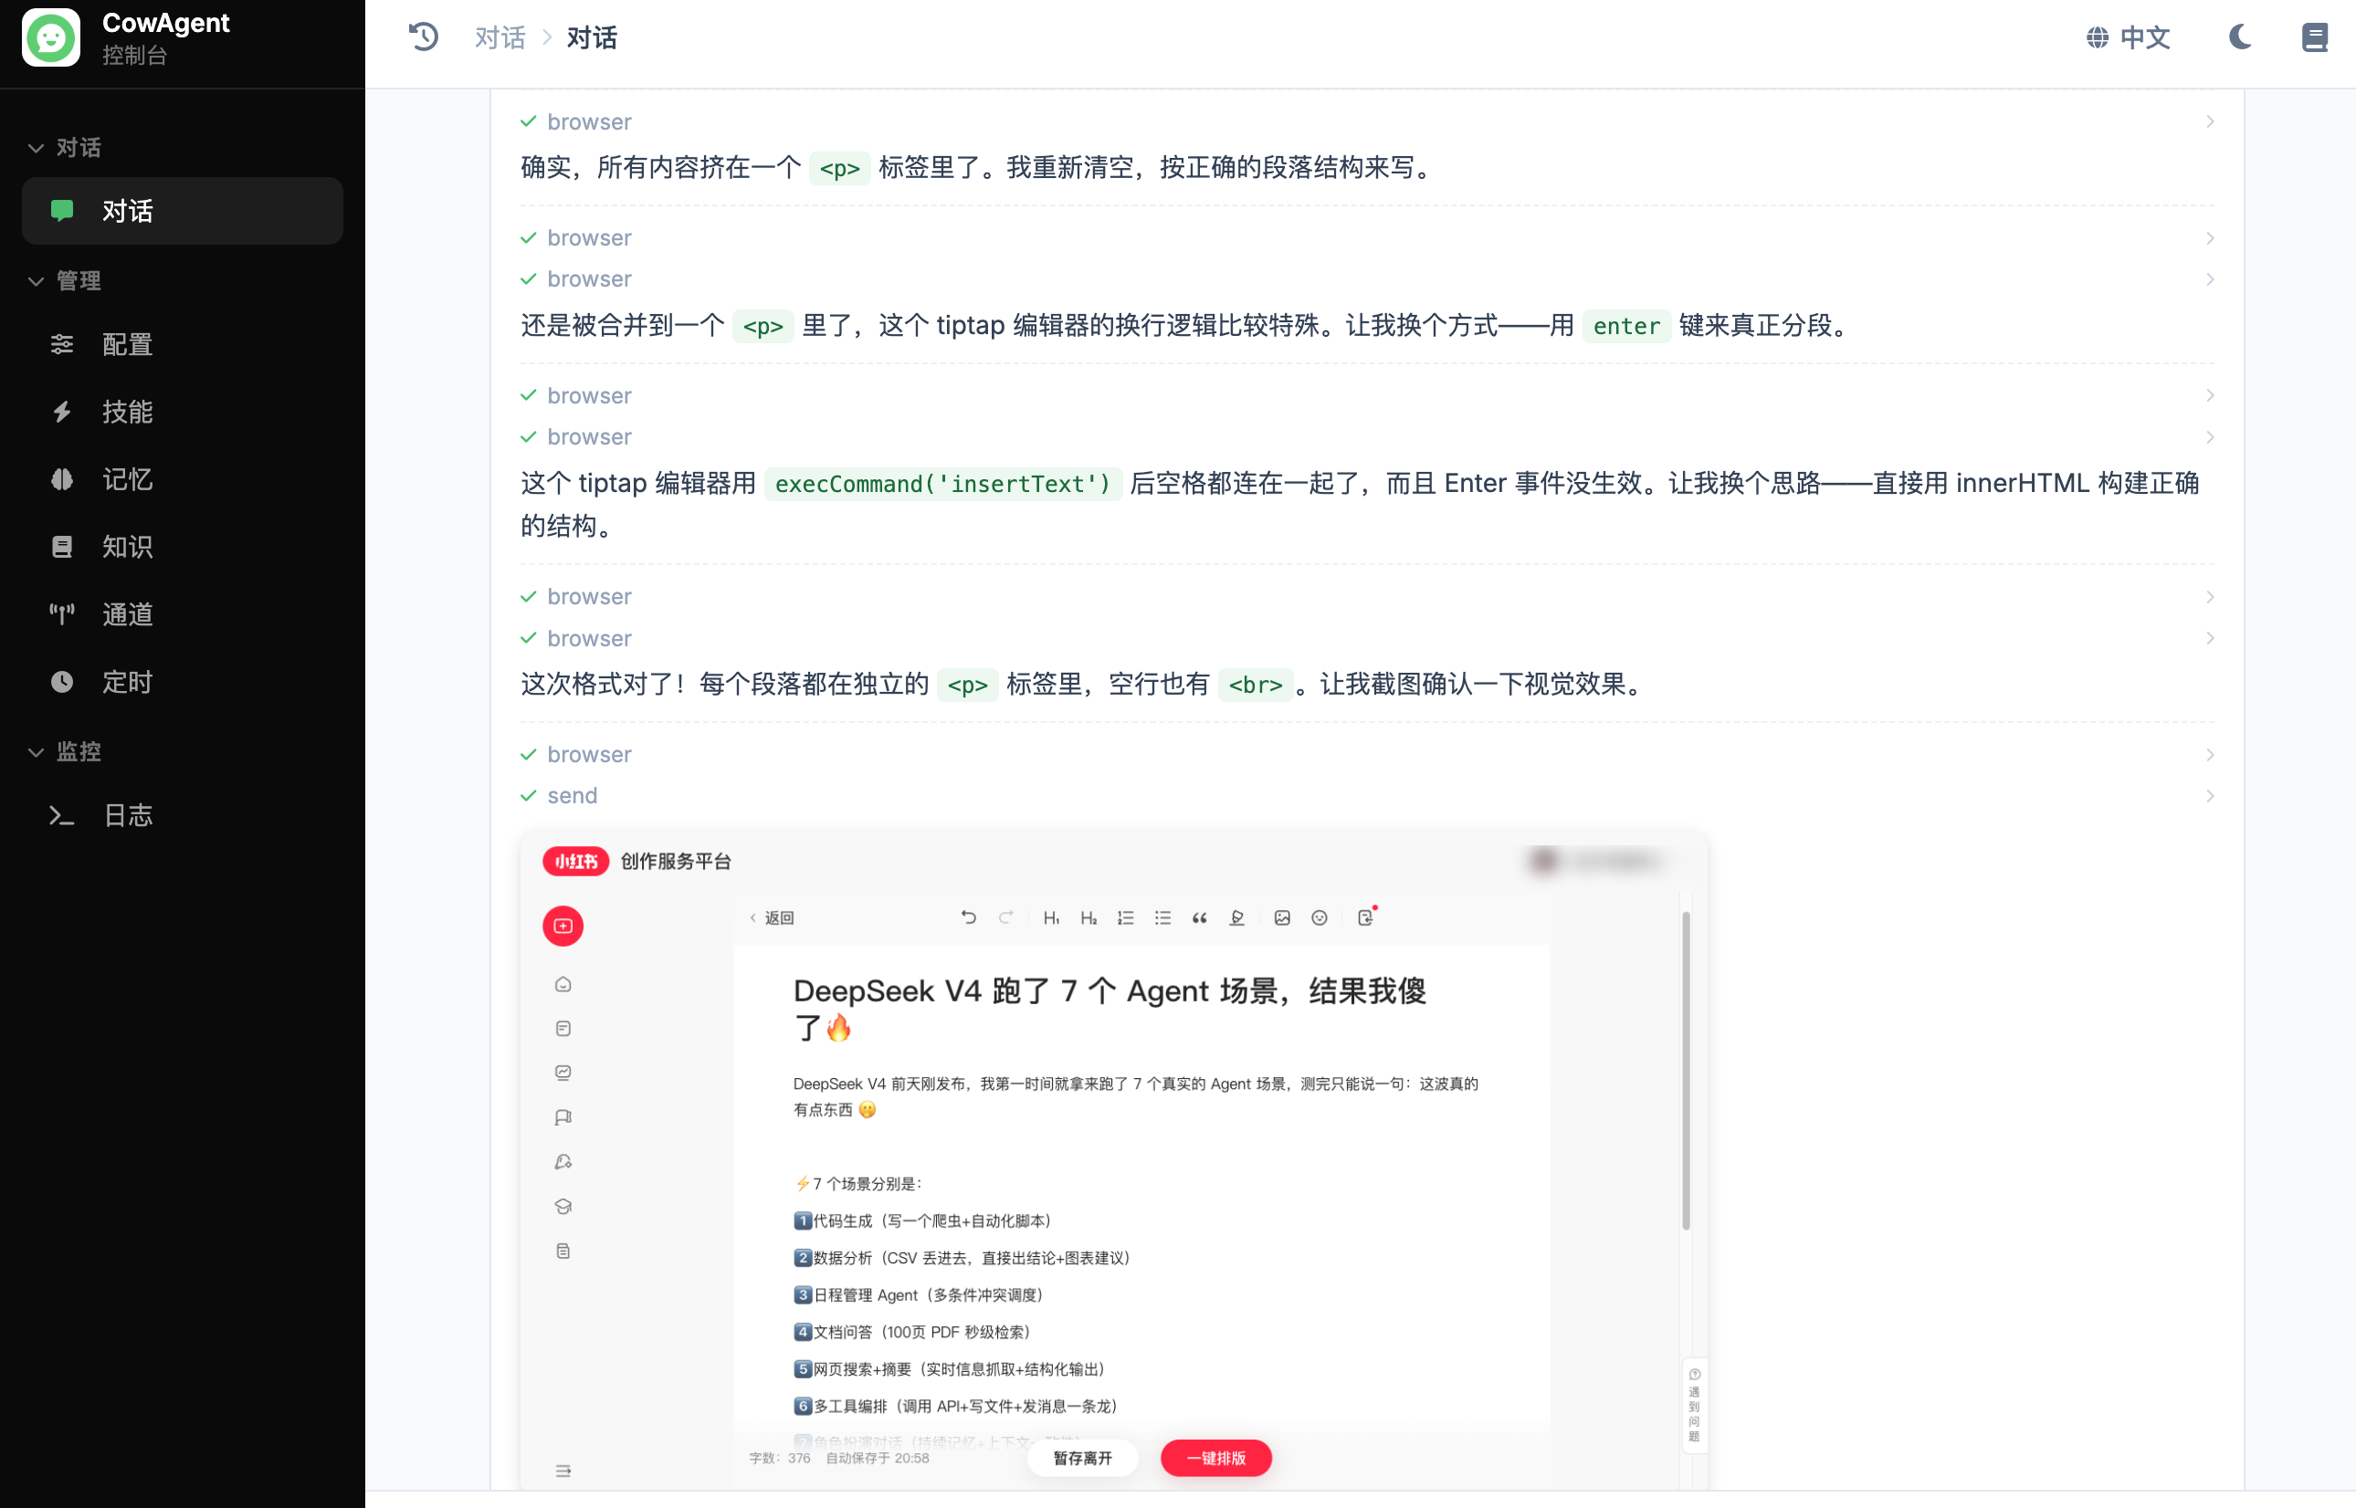
Task: Open the 日志 logs view
Action: [127, 816]
